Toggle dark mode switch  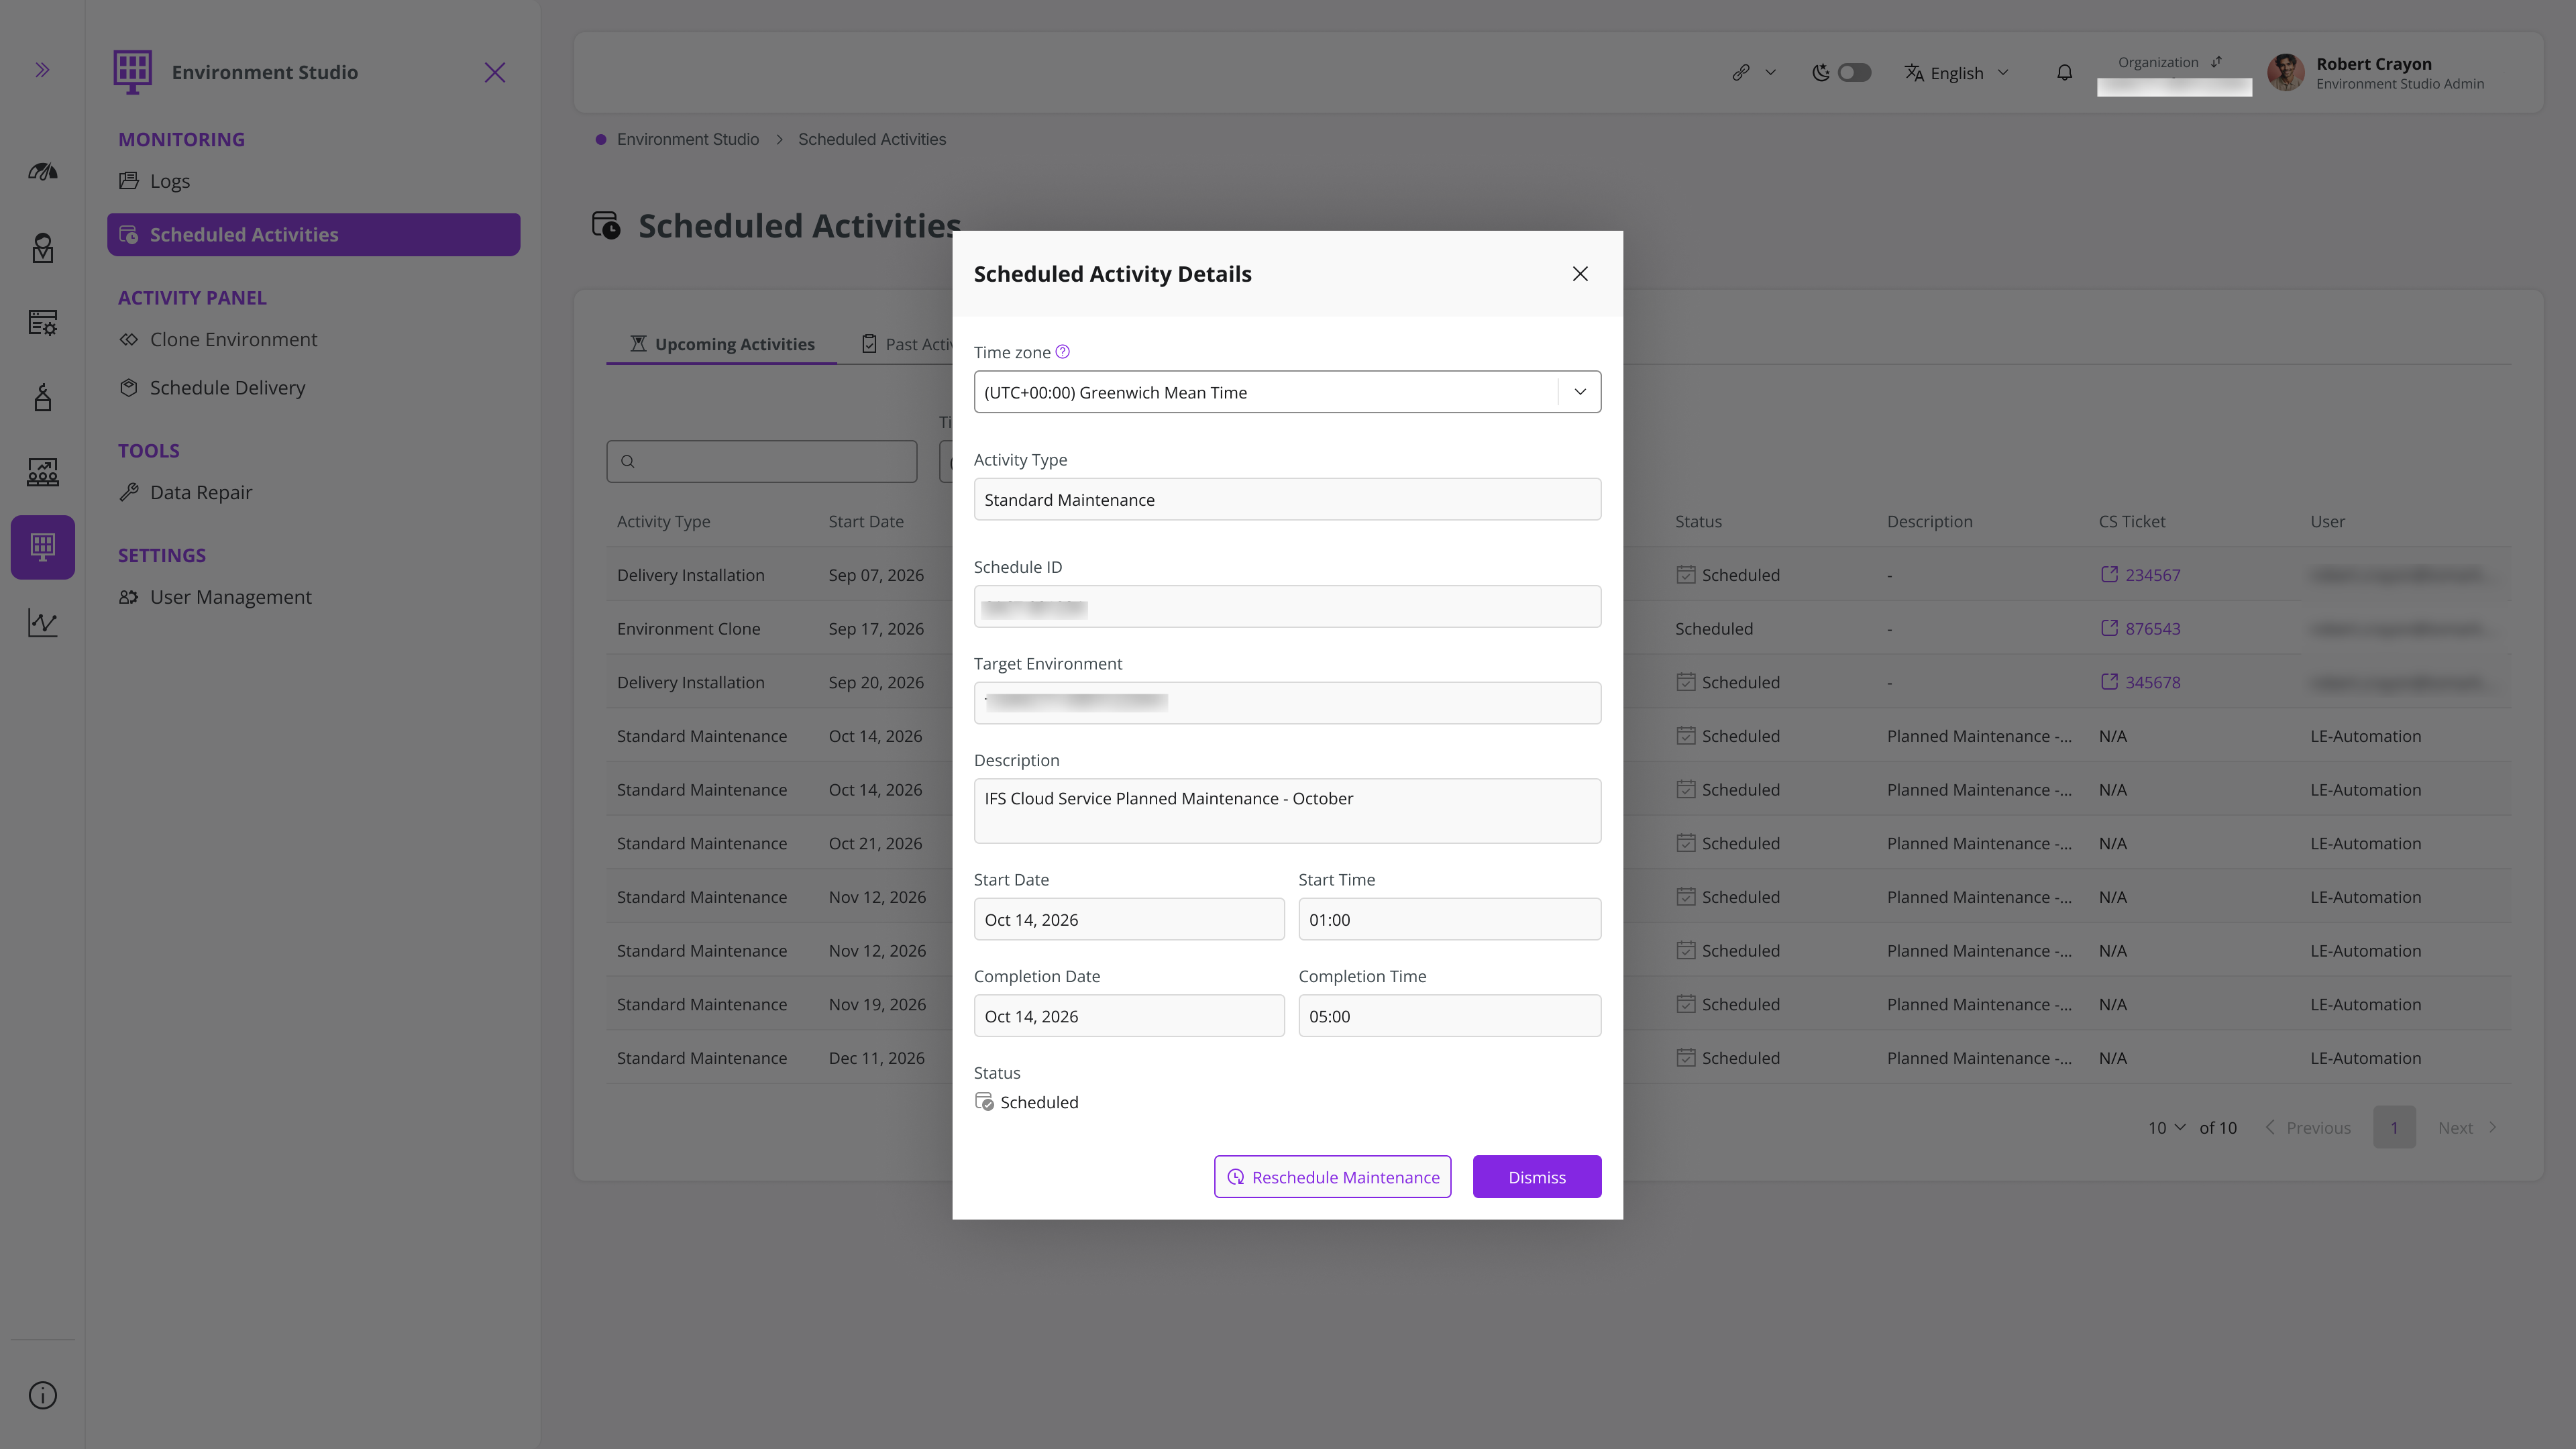[1854, 72]
